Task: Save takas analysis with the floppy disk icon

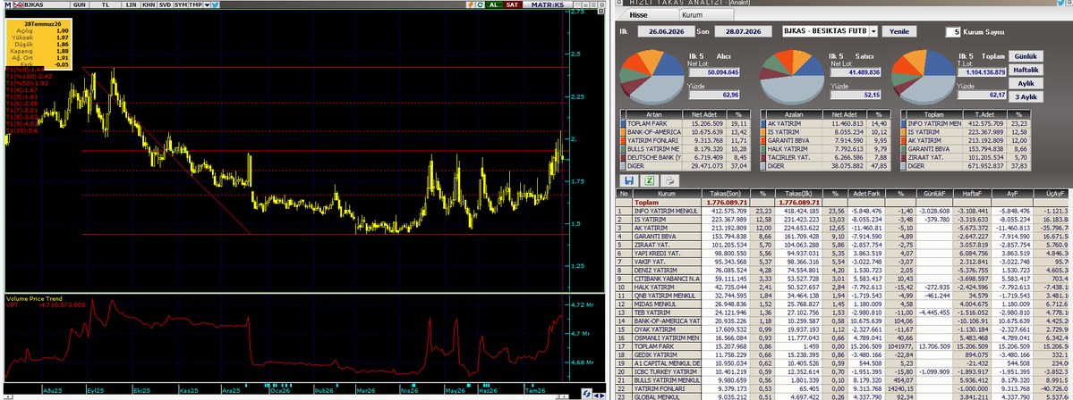Action: (x=628, y=181)
